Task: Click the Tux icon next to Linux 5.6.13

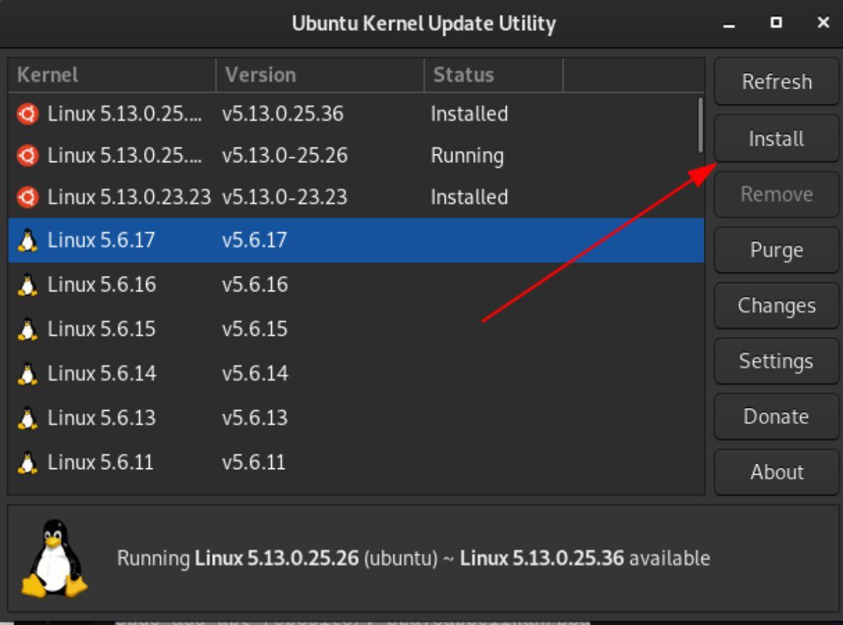Action: (28, 417)
